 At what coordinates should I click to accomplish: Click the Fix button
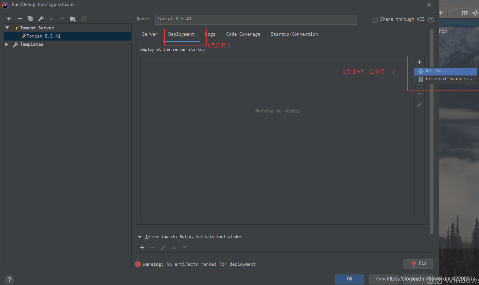click(x=418, y=263)
